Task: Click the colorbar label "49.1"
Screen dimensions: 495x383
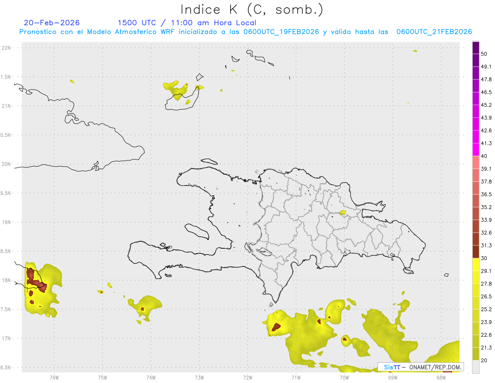Action: 486,67
